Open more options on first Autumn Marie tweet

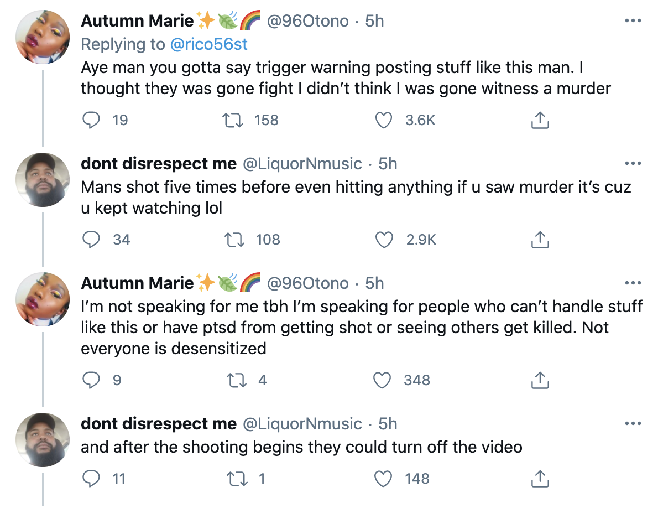[x=631, y=21]
